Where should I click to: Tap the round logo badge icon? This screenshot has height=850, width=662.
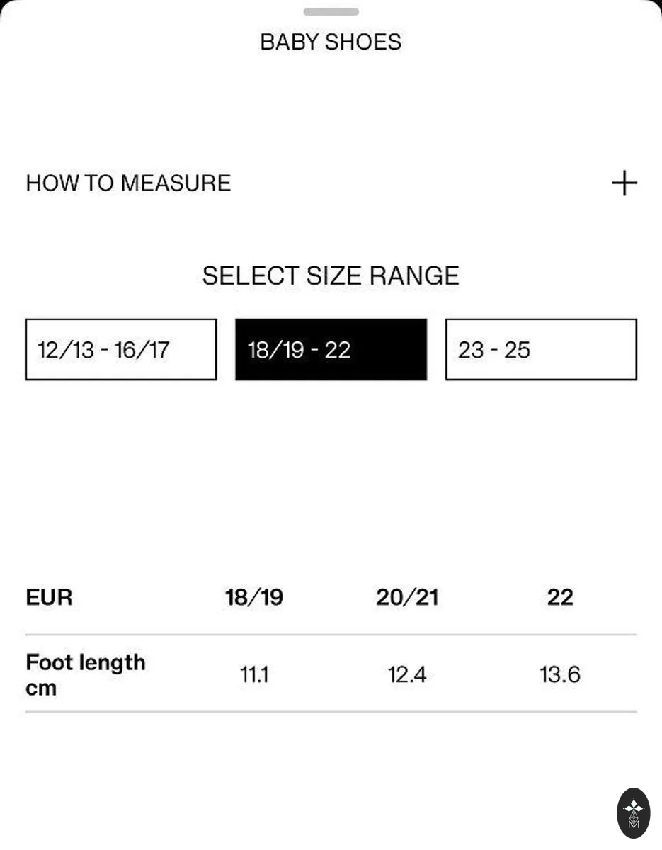pos(634,812)
